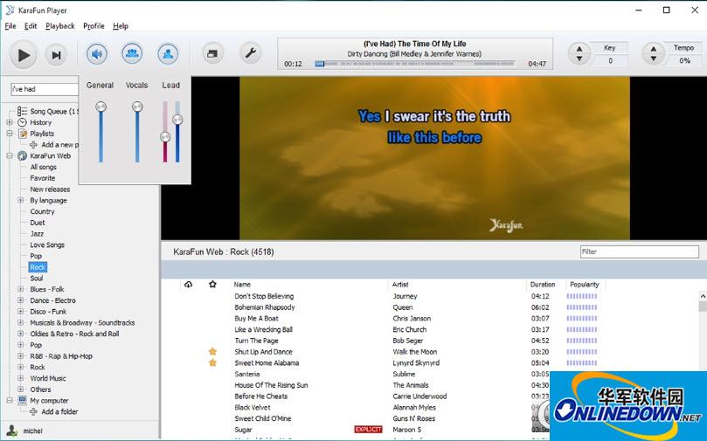Collapse the KaraFun Web node
Viewport: 707px width, 441px height.
10,155
